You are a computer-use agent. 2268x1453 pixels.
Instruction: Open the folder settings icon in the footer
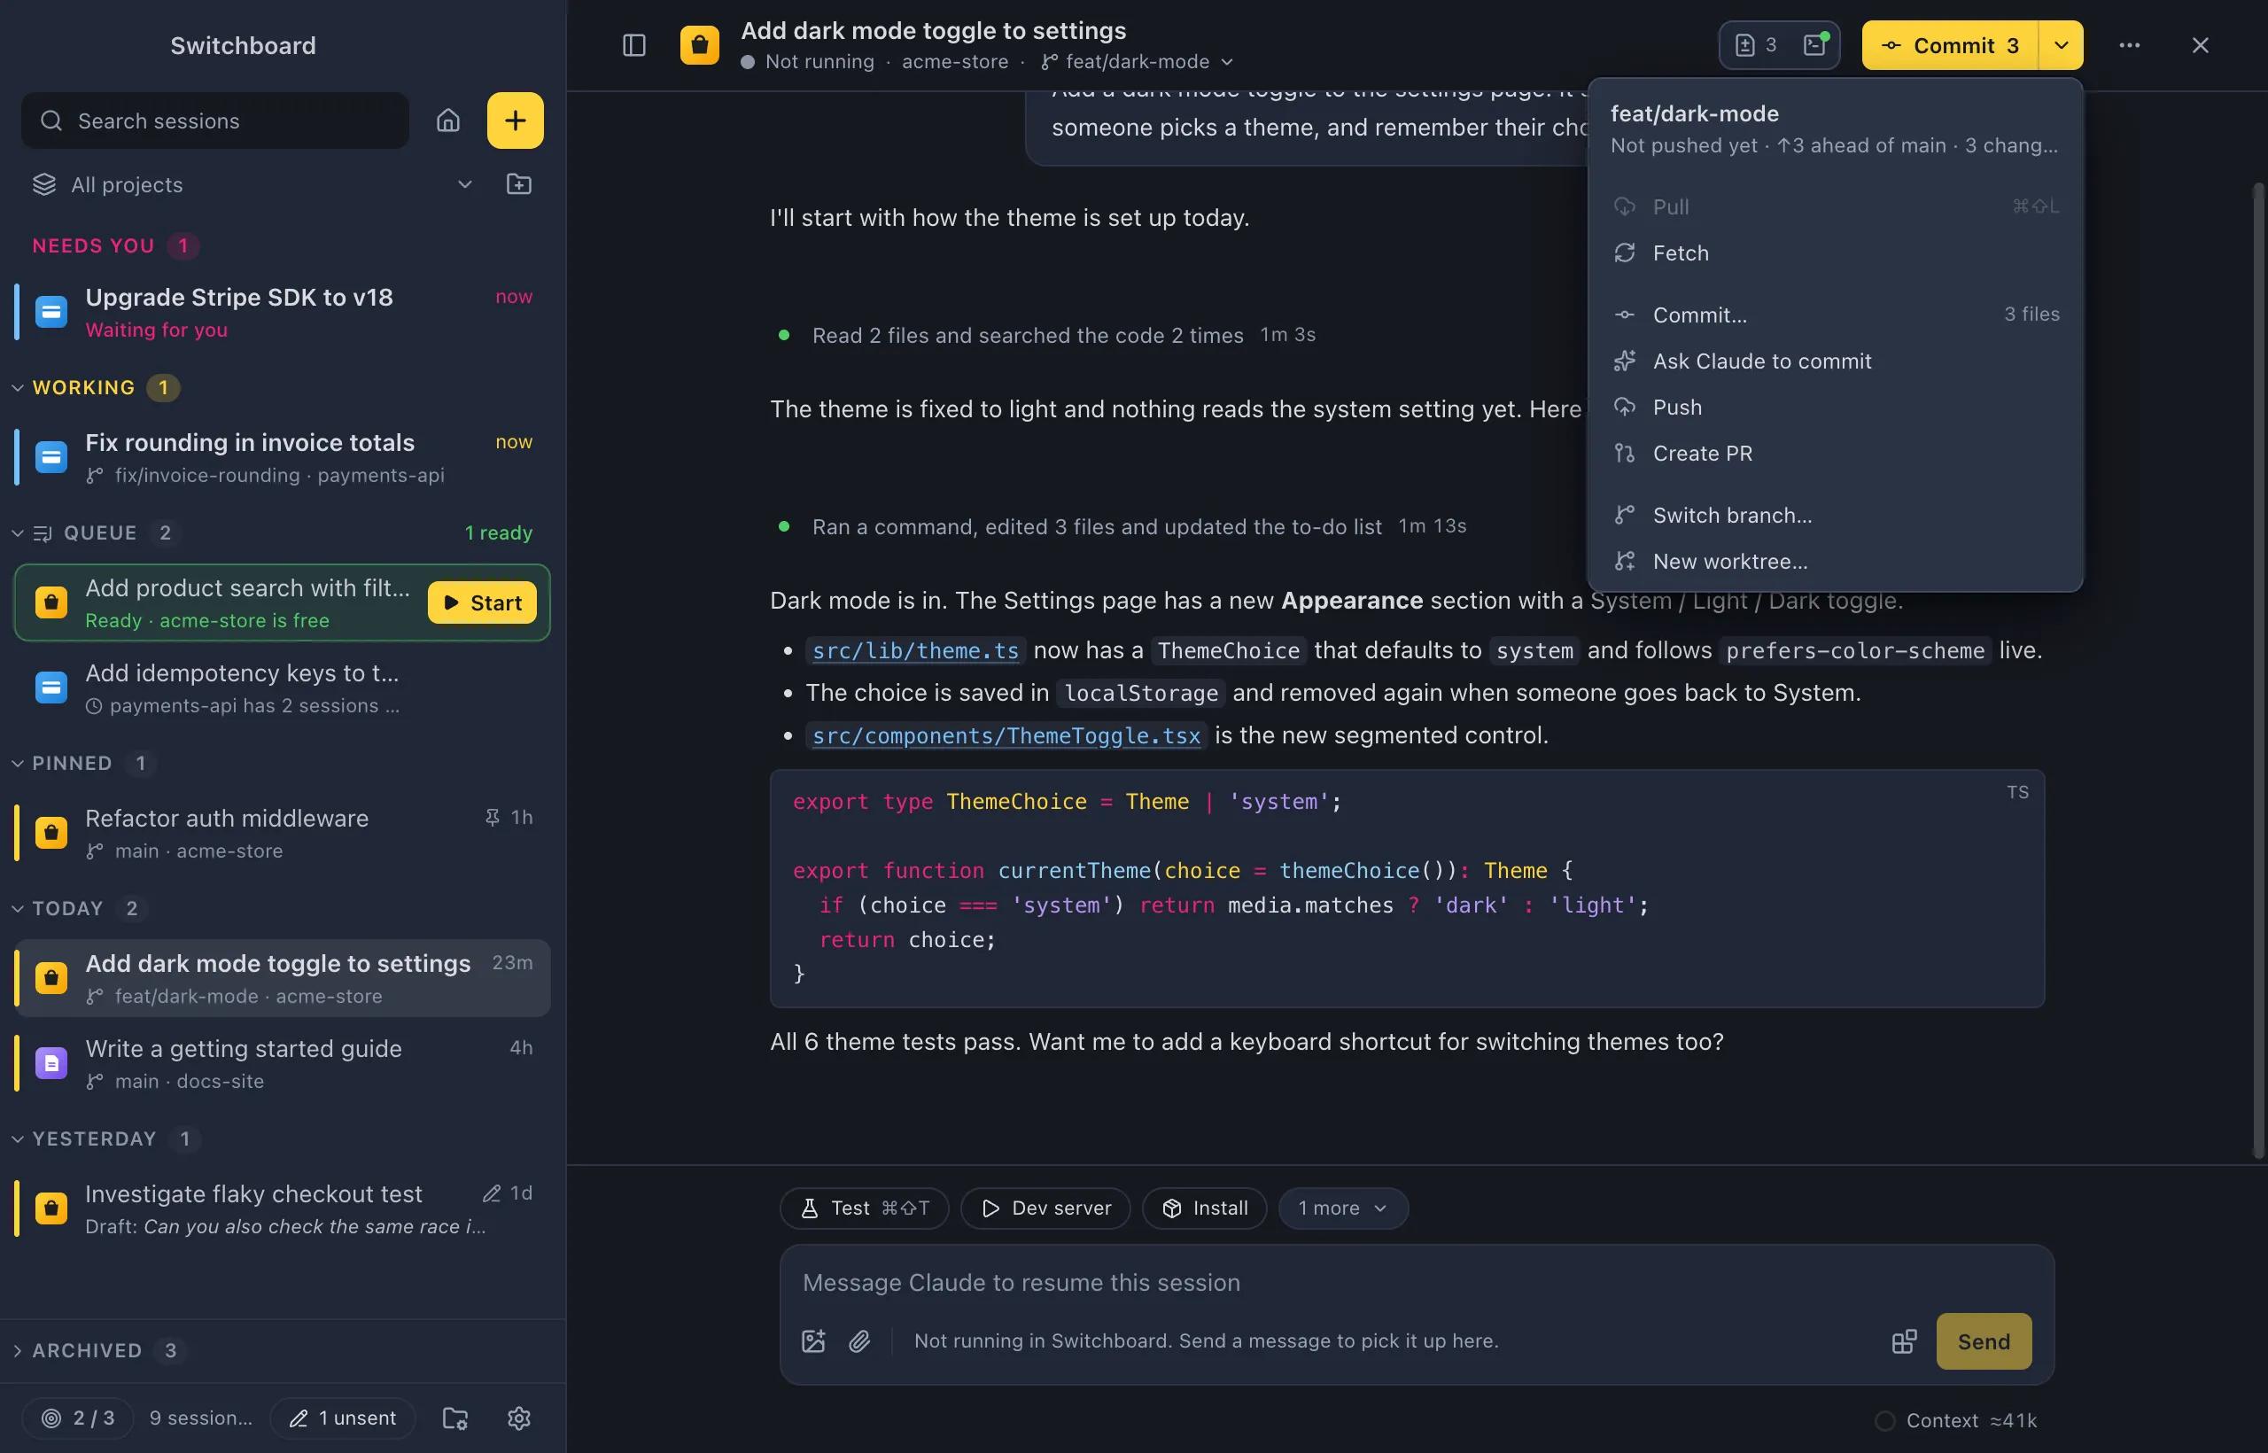coord(455,1418)
